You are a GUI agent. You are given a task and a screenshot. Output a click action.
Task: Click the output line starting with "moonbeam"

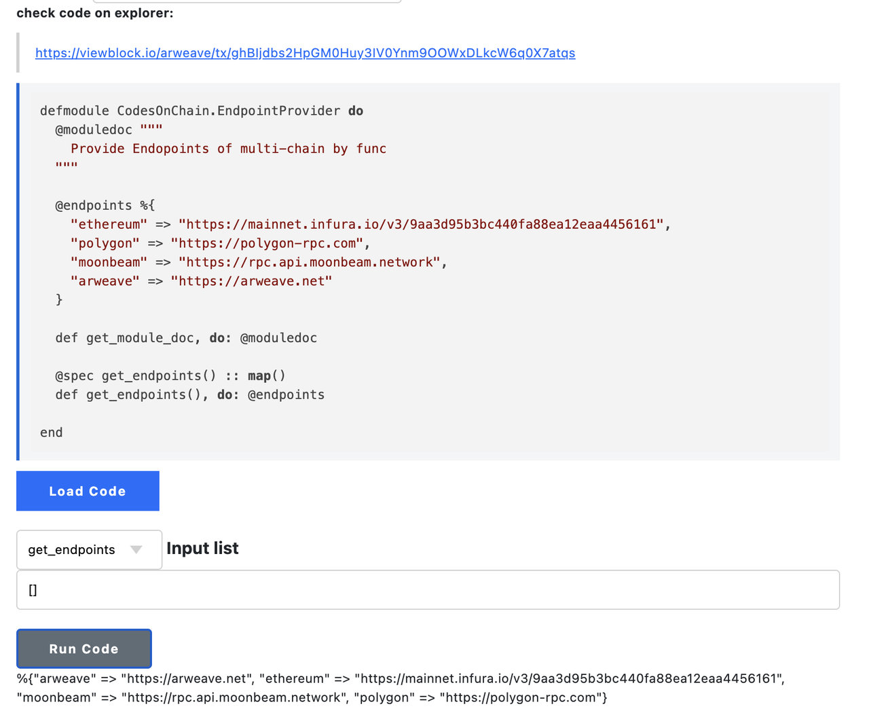click(312, 697)
